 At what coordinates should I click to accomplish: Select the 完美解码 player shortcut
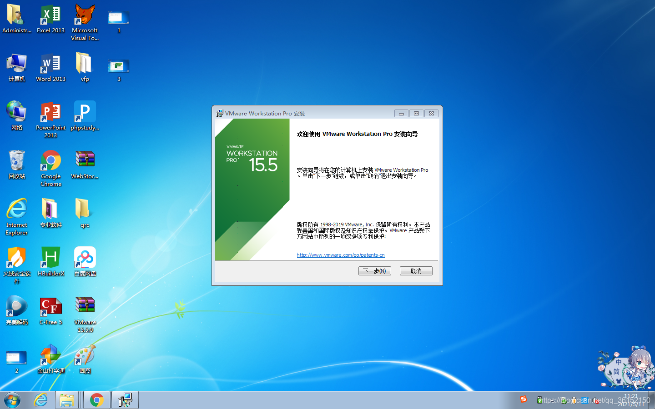[x=16, y=311]
